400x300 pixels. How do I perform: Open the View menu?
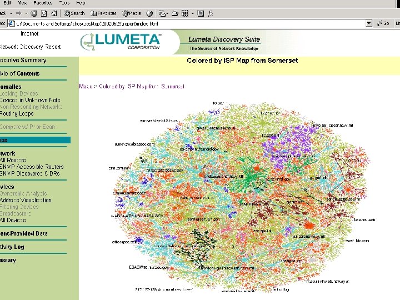coord(22,3)
